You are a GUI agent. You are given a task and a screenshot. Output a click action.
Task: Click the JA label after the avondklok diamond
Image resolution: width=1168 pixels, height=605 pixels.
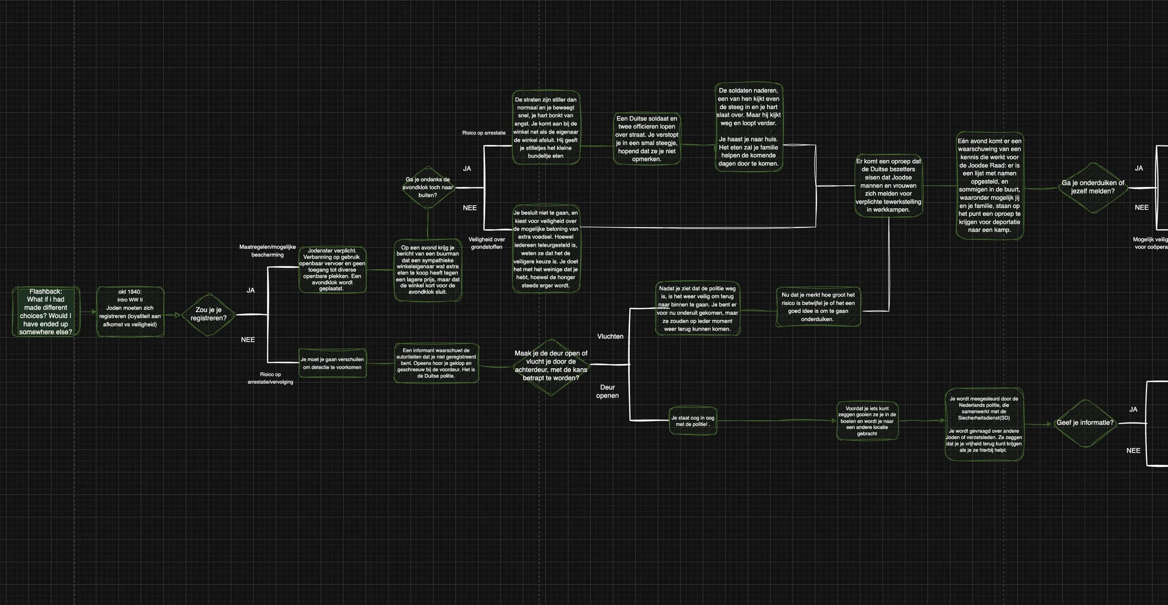click(x=467, y=169)
